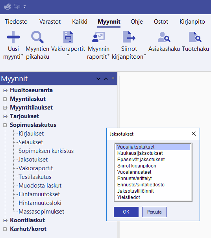The image size is (211, 238).
Task: Open Asiakashaku customer search icon
Action: (x=164, y=37)
